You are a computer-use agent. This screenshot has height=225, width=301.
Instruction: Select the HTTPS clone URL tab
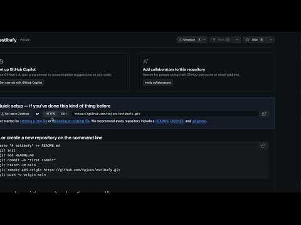(x=50, y=114)
